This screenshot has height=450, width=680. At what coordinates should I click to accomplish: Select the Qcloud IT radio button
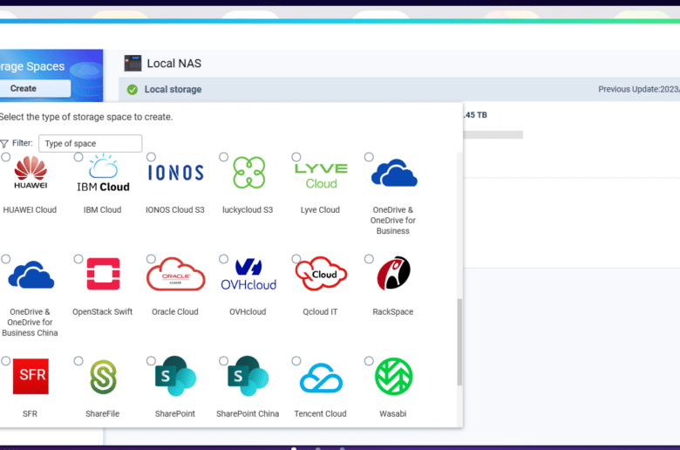pyautogui.click(x=296, y=259)
